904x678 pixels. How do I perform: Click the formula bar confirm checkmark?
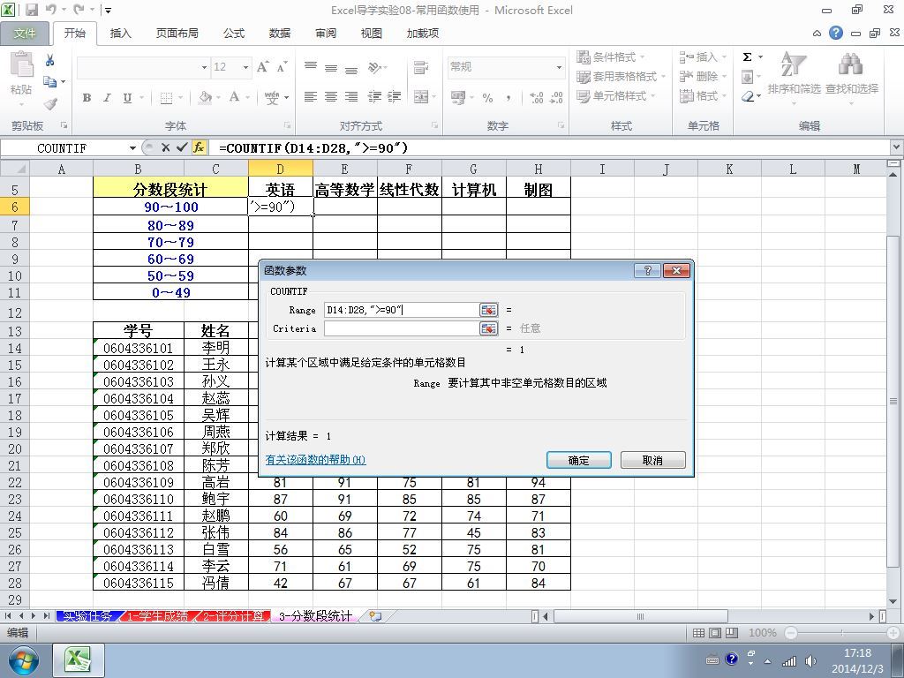coord(182,148)
